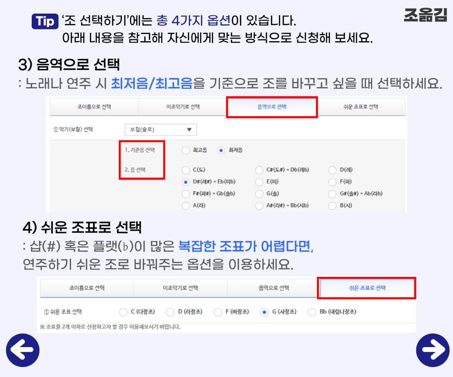Pick the Bb (내림나장조) key option
The image size is (453, 377).
tap(312, 312)
